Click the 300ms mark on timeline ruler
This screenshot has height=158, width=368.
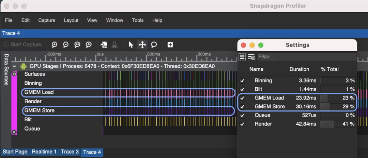(154, 54)
